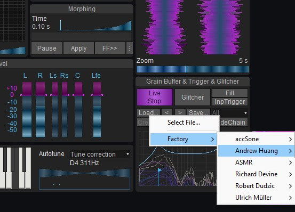Click the Lfe channel level meter
295x212 pixels.
(x=97, y=109)
